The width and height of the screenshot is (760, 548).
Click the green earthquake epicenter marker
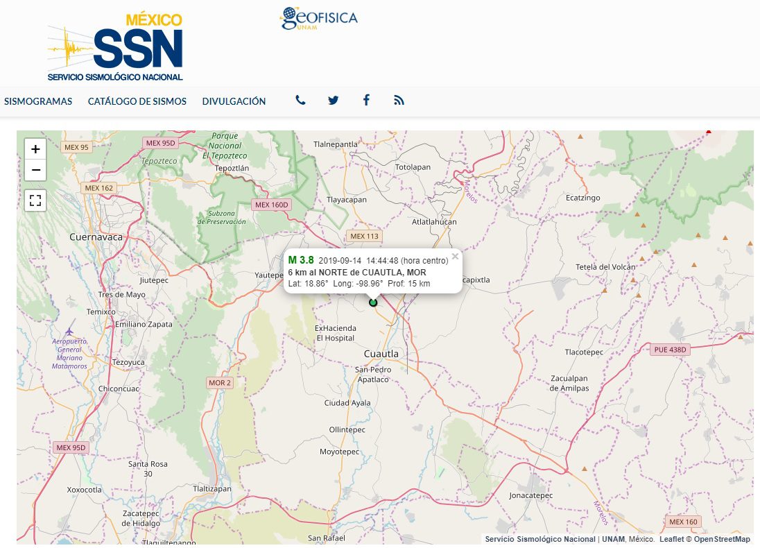click(373, 302)
